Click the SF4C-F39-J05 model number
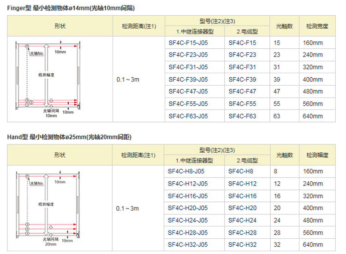Screen dimensions: 346x254 coord(188,80)
